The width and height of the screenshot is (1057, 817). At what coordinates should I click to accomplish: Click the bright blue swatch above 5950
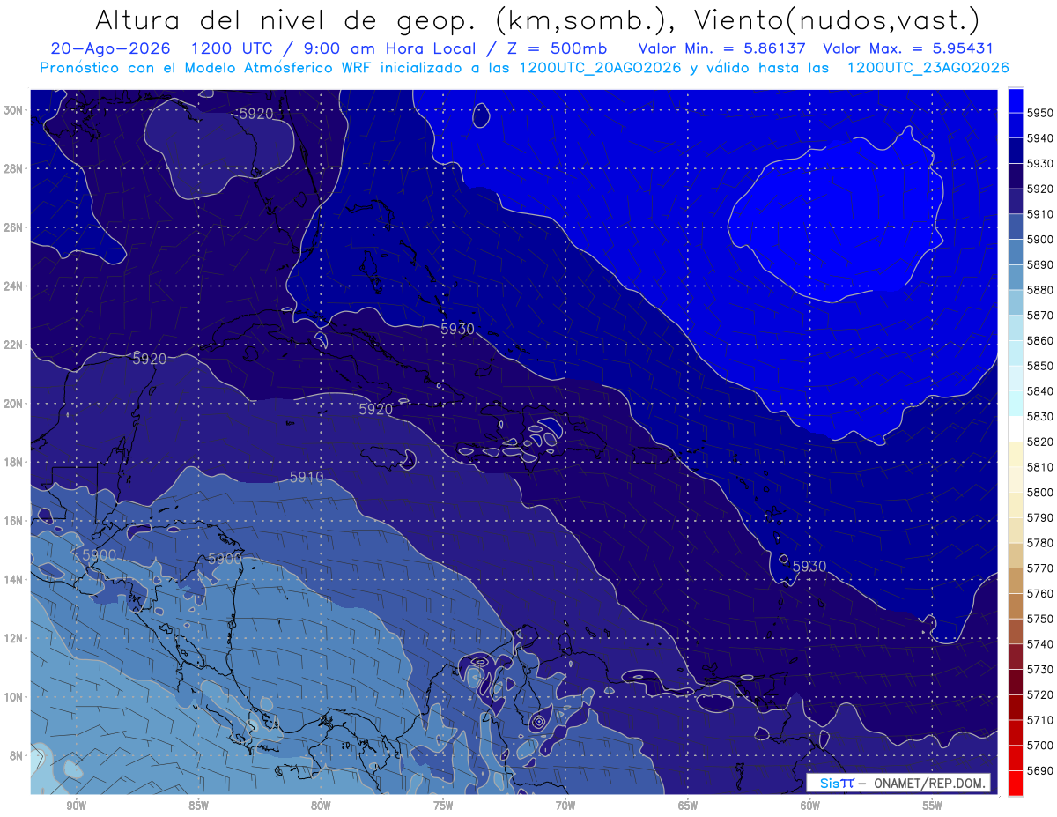click(x=1016, y=100)
